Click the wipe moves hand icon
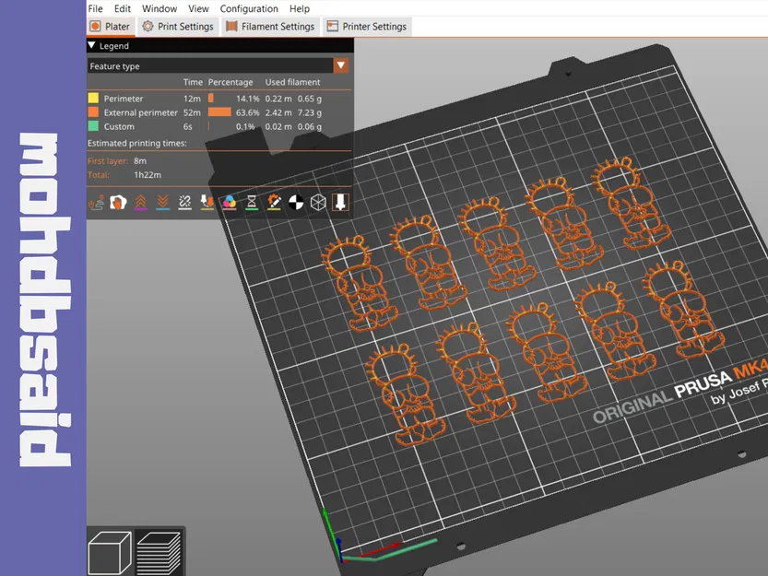The image size is (768, 576). [118, 202]
